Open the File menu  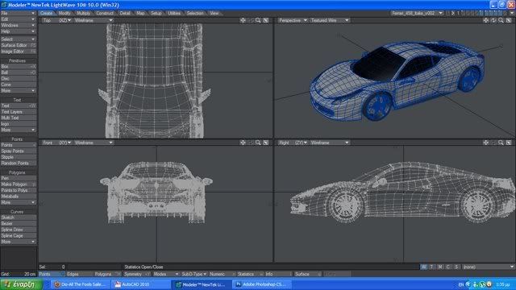point(18,13)
